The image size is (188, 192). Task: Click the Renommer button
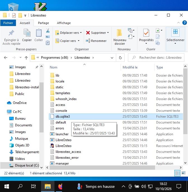coord(96,41)
